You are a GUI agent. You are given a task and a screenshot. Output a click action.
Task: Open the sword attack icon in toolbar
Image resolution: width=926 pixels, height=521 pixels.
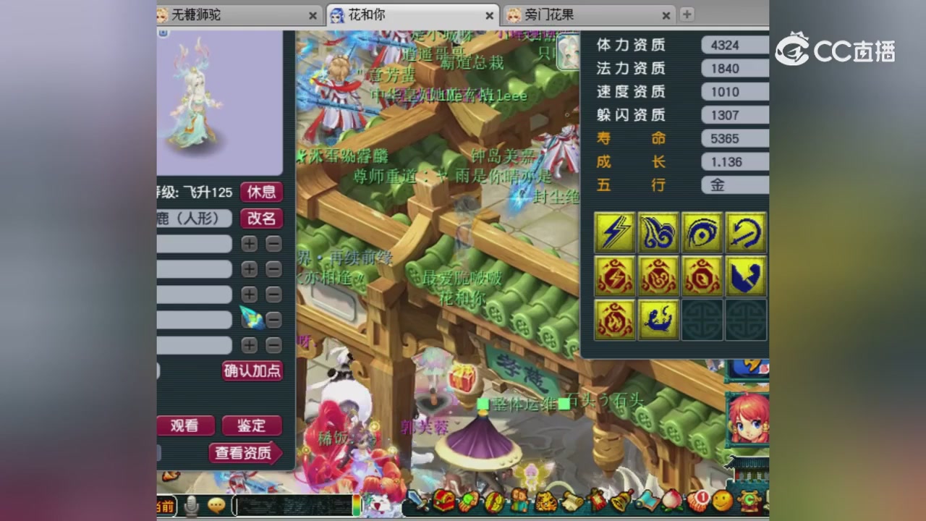(419, 501)
